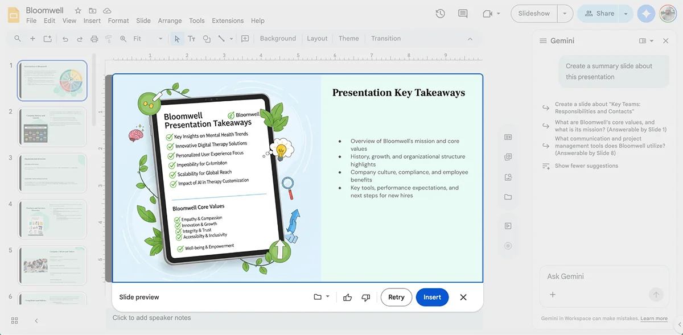
Task: Expand the video call options arrow
Action: (x=499, y=14)
